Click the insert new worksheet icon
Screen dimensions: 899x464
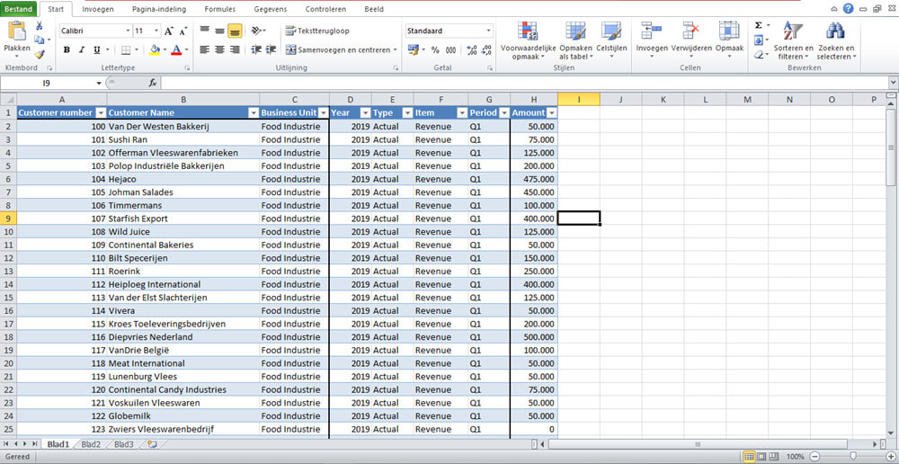pos(152,444)
